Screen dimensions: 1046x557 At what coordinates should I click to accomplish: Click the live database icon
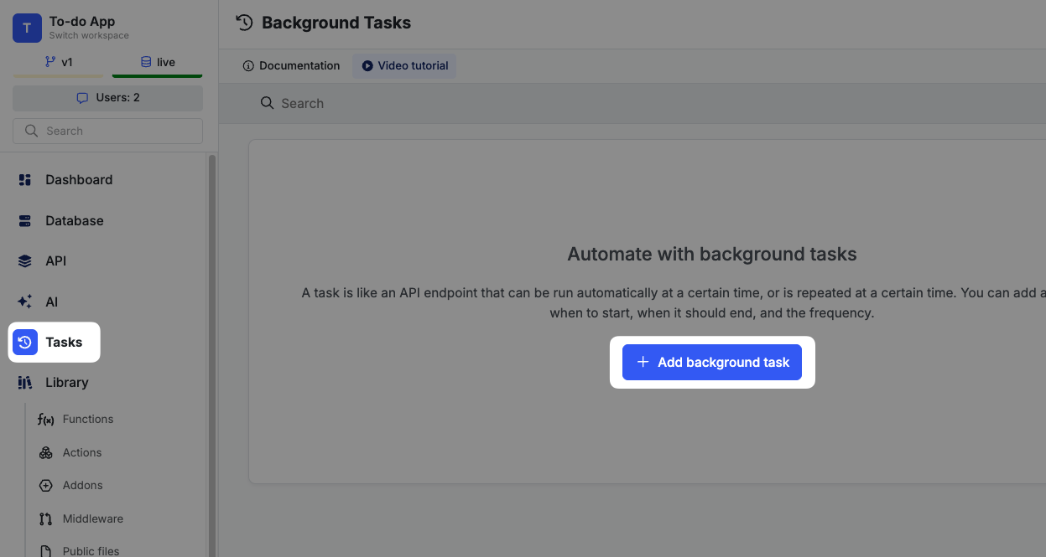pyautogui.click(x=146, y=62)
